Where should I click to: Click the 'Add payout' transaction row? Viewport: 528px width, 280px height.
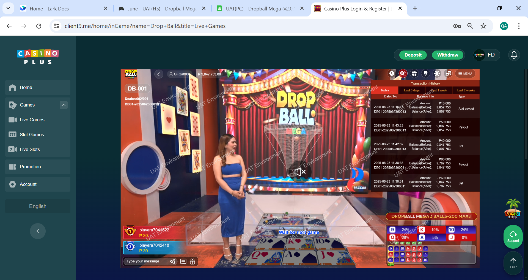pyautogui.click(x=425, y=109)
